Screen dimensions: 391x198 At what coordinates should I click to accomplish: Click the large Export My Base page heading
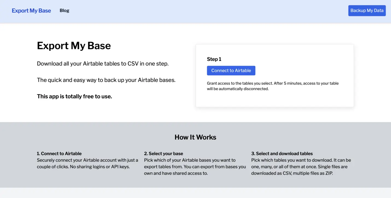tap(74, 46)
